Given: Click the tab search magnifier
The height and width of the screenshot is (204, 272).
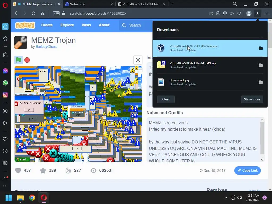Looking at the screenshot, I should 235,4.
